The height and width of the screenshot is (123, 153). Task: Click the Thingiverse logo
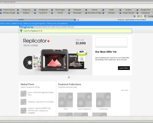point(26,27)
